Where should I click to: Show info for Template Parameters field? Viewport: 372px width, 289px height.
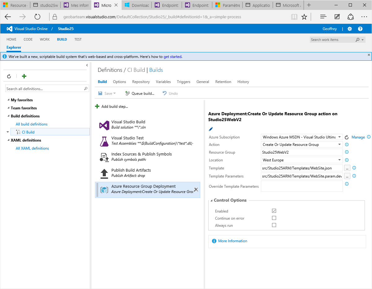click(354, 176)
